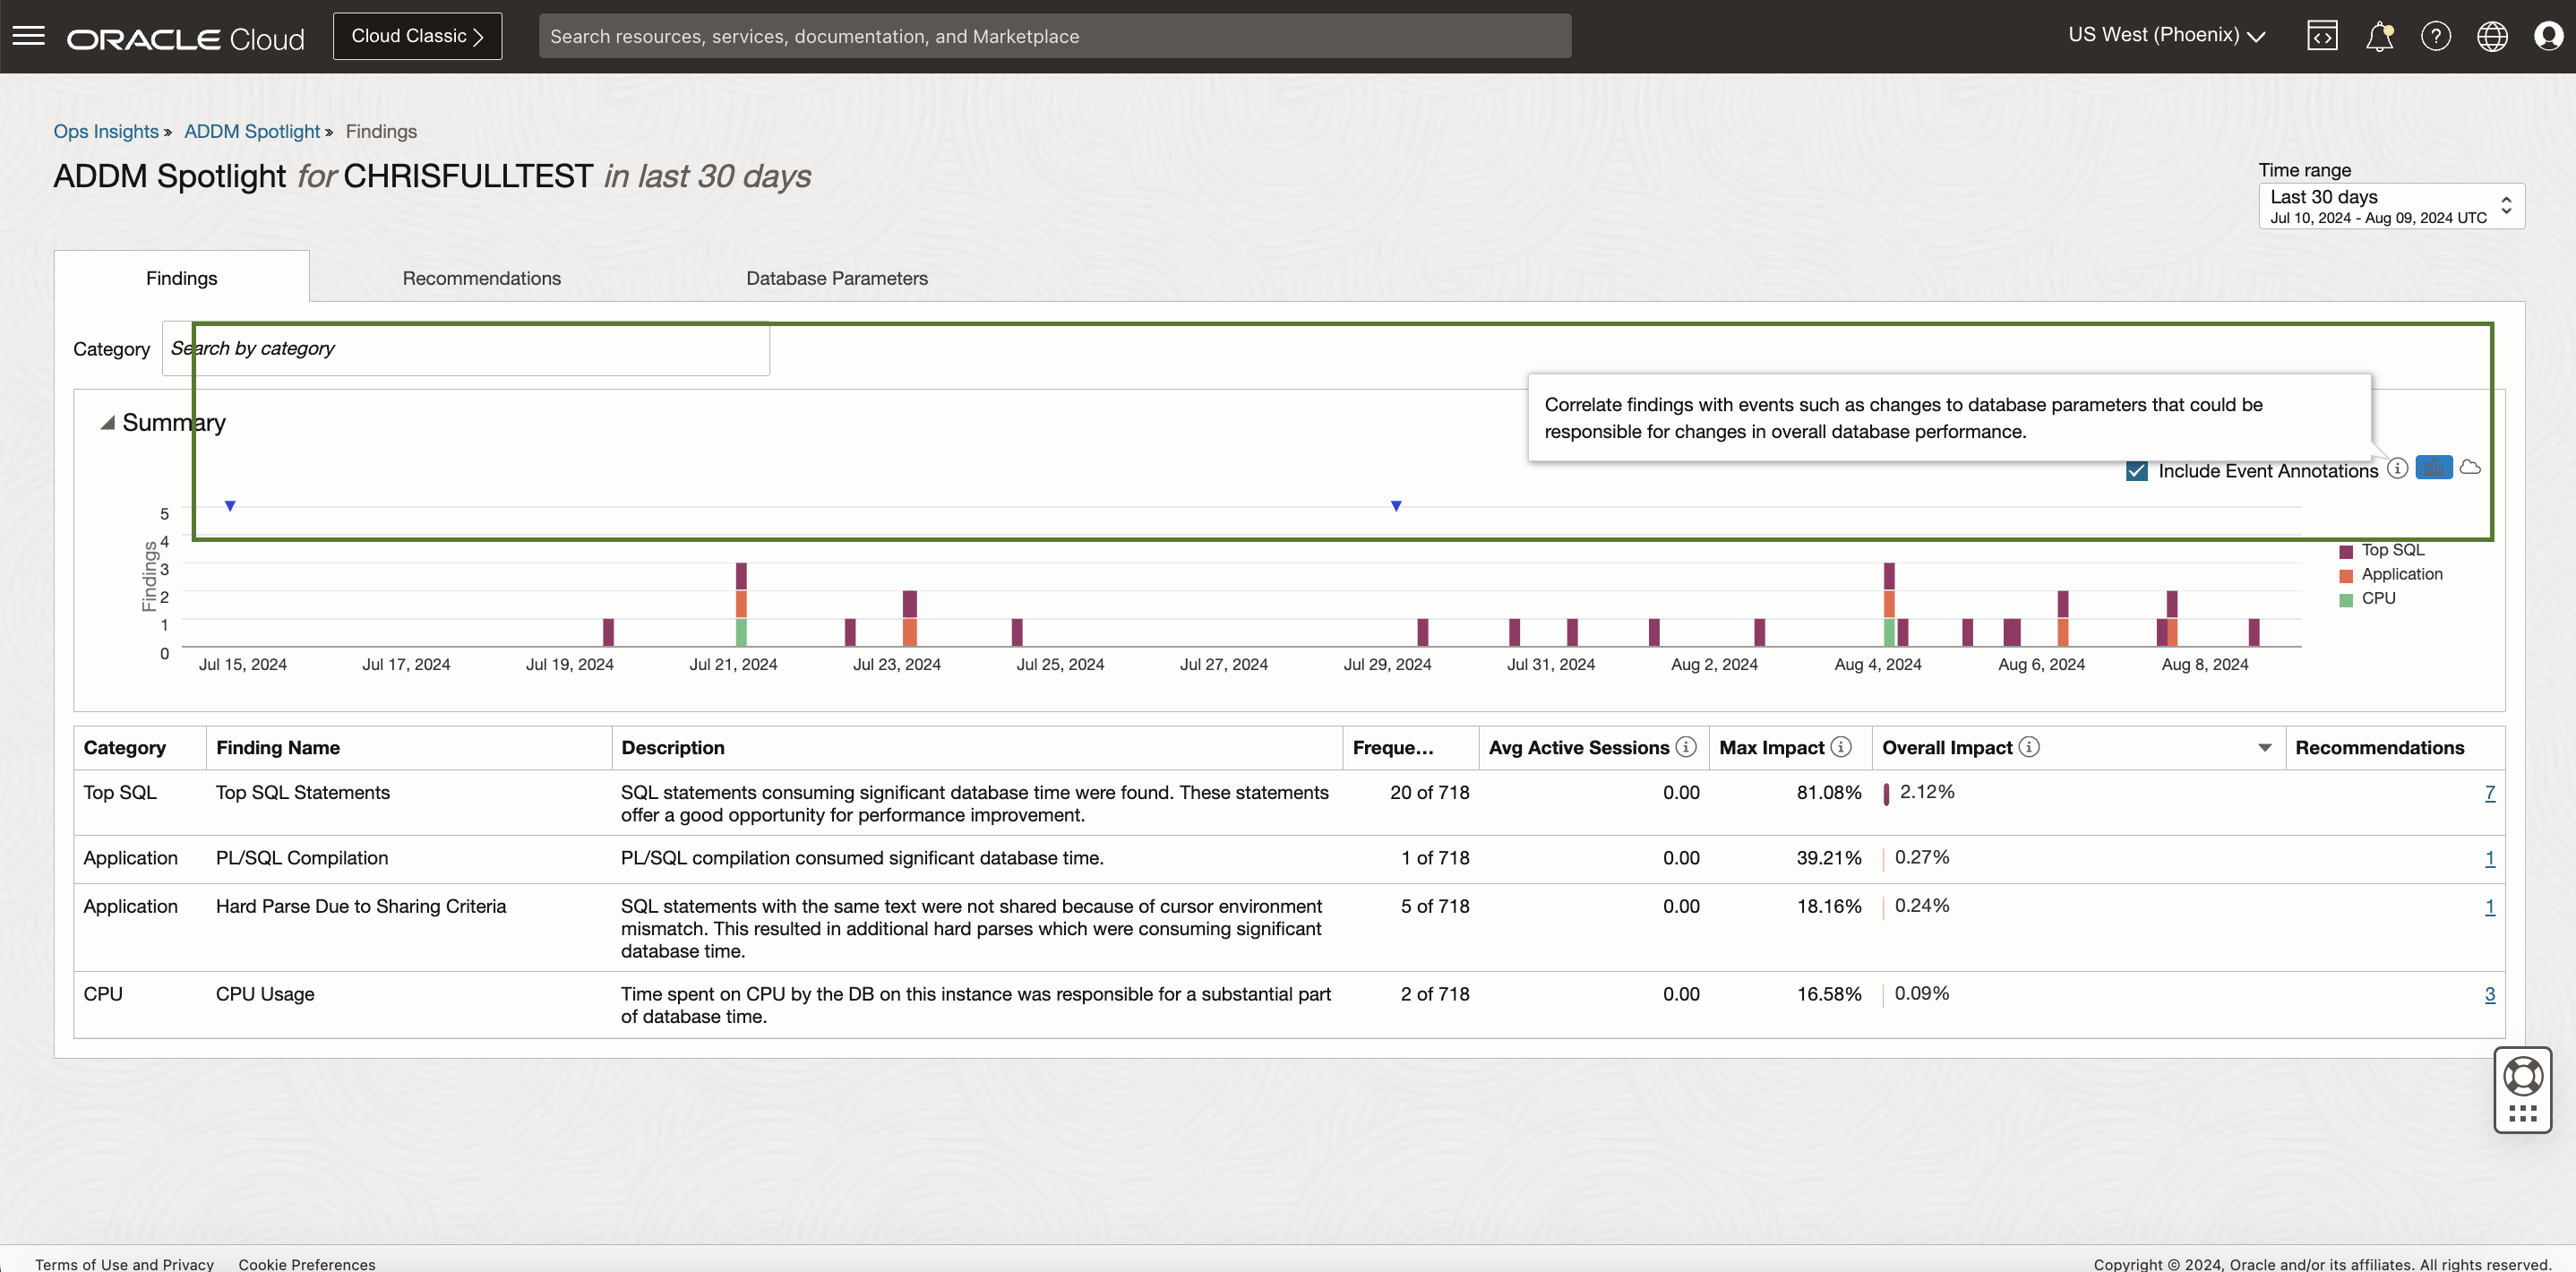Click the Top SQL legend color swatch
The width and height of the screenshot is (2576, 1272).
click(2346, 551)
